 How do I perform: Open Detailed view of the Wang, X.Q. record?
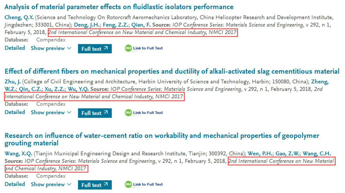(x=15, y=184)
